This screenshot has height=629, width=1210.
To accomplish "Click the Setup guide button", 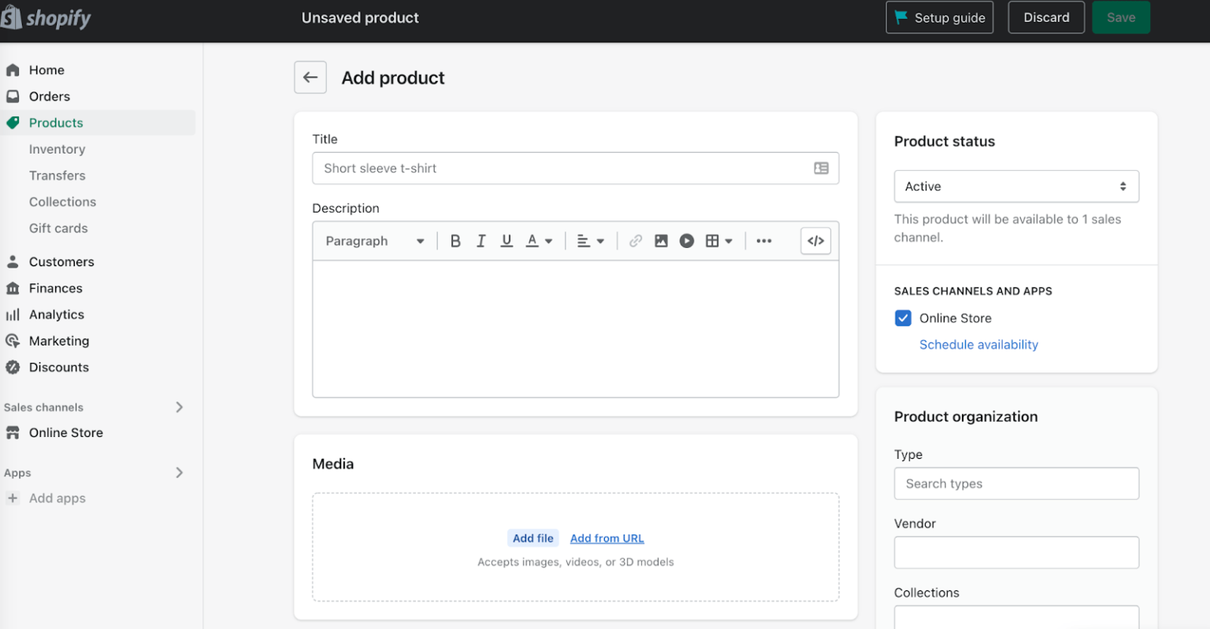I will (939, 17).
